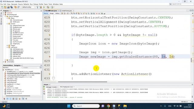Collapse code fold at line 433
This screenshot has width=194, height=109.
[x=53, y=78]
